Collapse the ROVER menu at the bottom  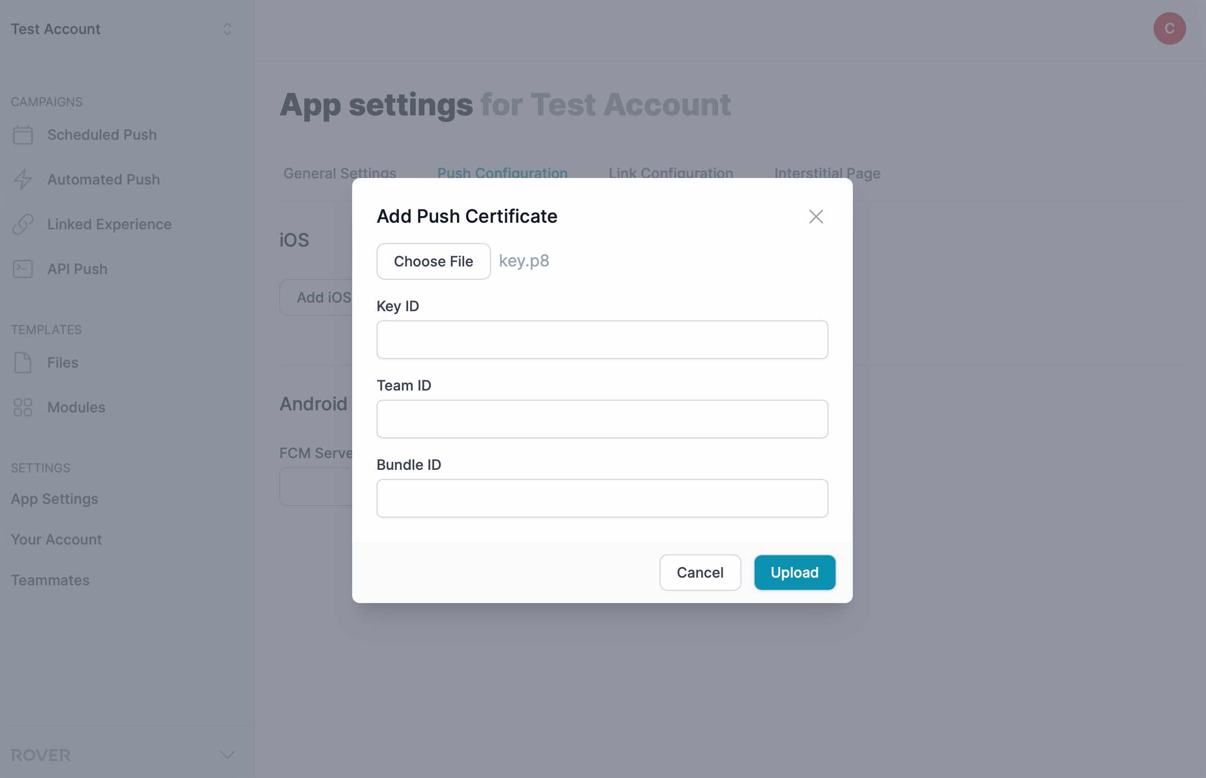click(227, 755)
